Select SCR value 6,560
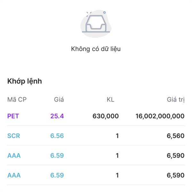The width and height of the screenshot is (192, 192). (x=176, y=136)
